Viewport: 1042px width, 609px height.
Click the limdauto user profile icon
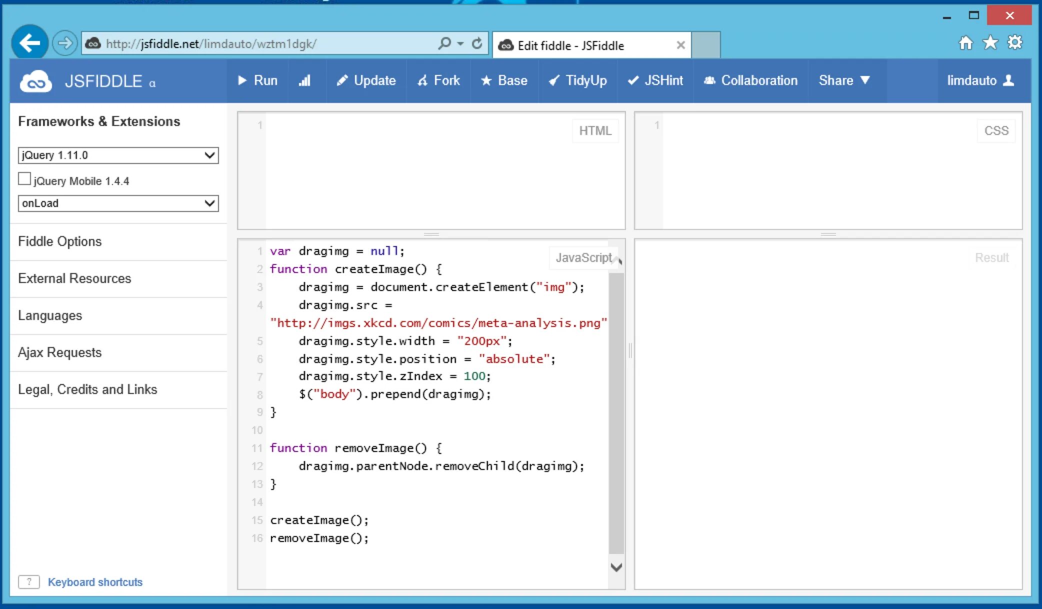pyautogui.click(x=1009, y=80)
